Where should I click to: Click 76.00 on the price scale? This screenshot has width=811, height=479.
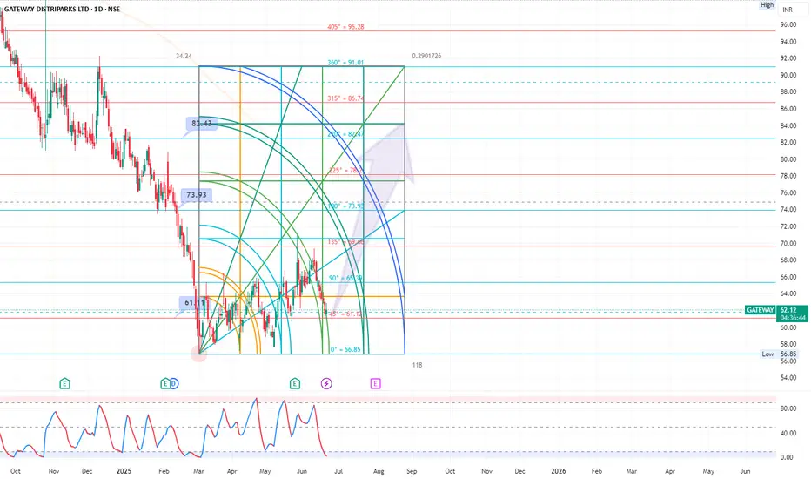click(x=788, y=193)
